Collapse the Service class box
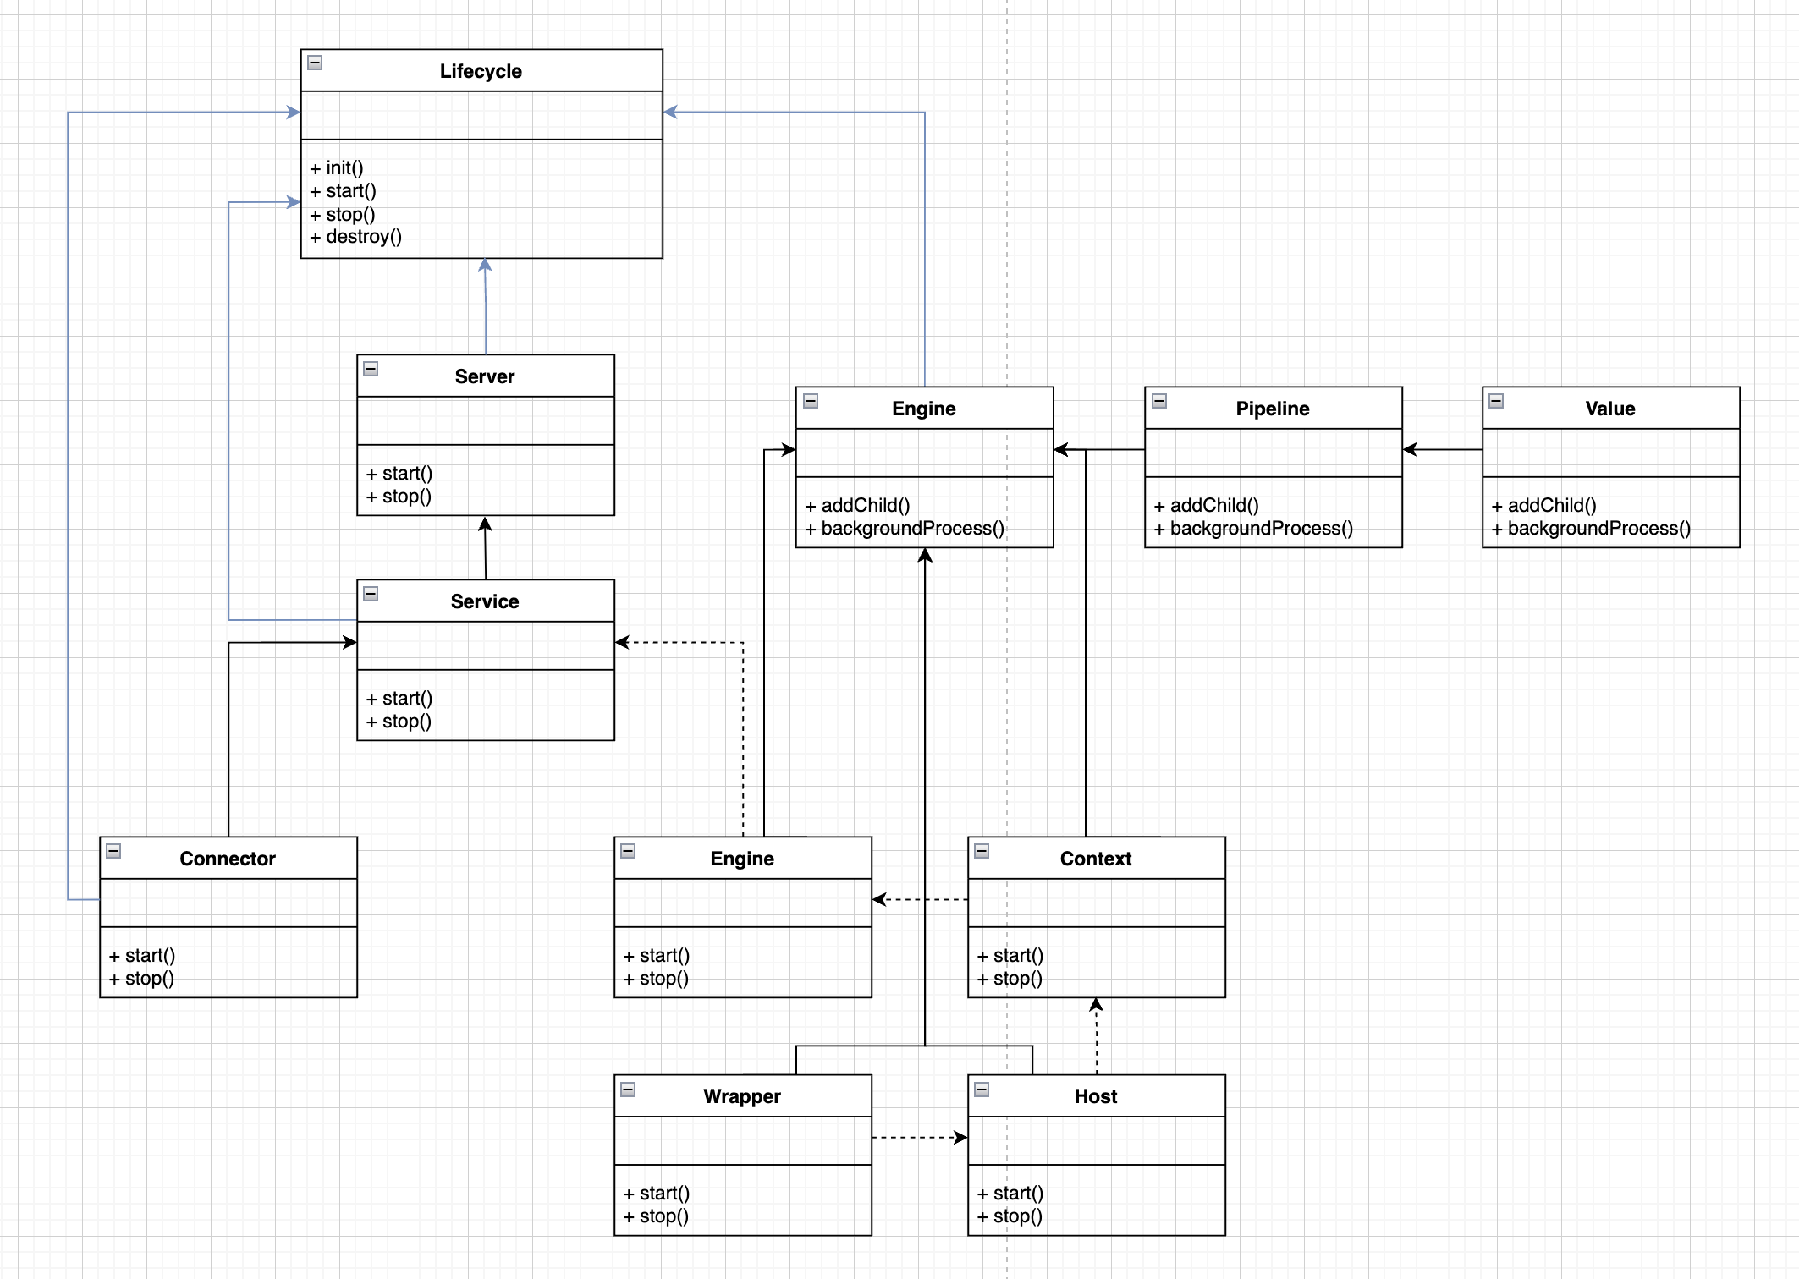 pos(371,594)
